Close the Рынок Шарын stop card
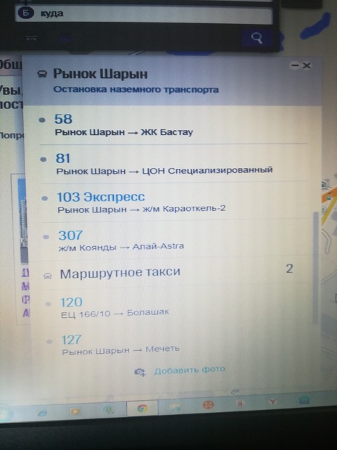This screenshot has height=450, width=337. 307,65
